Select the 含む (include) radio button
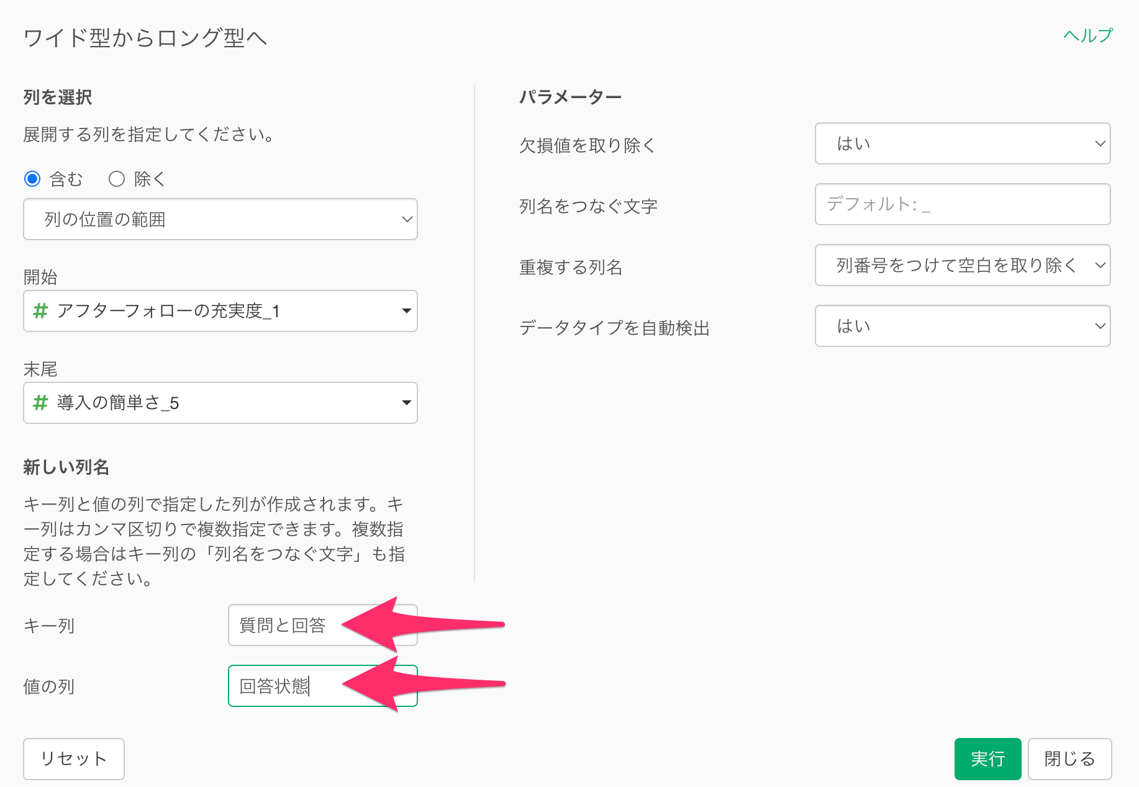The height and width of the screenshot is (787, 1139). pyautogui.click(x=32, y=179)
